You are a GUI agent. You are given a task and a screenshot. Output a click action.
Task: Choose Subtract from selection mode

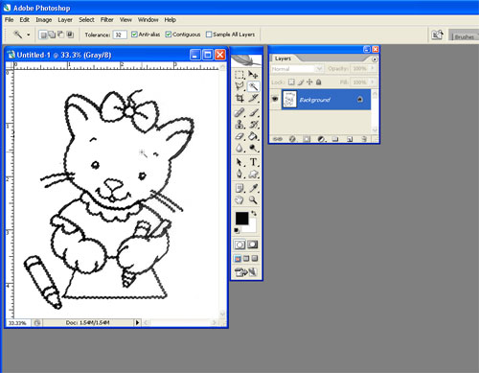[x=60, y=35]
